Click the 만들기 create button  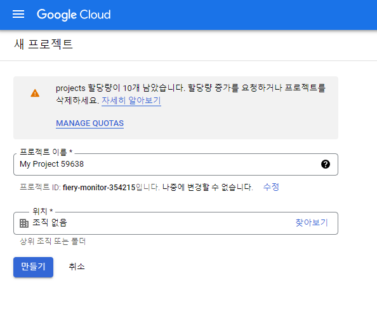click(33, 267)
